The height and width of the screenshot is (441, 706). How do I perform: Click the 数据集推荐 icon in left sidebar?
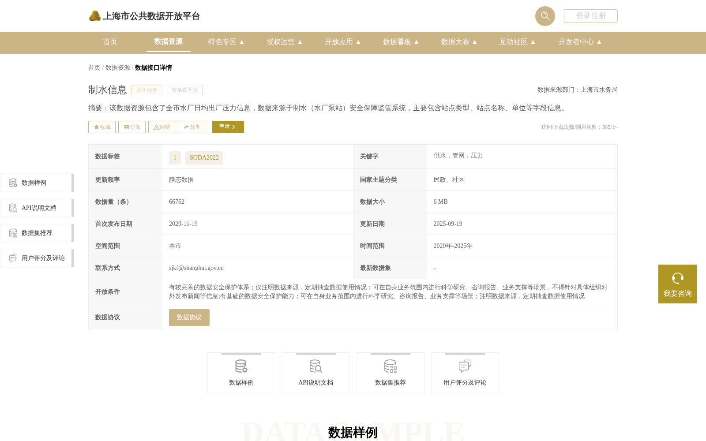click(13, 233)
